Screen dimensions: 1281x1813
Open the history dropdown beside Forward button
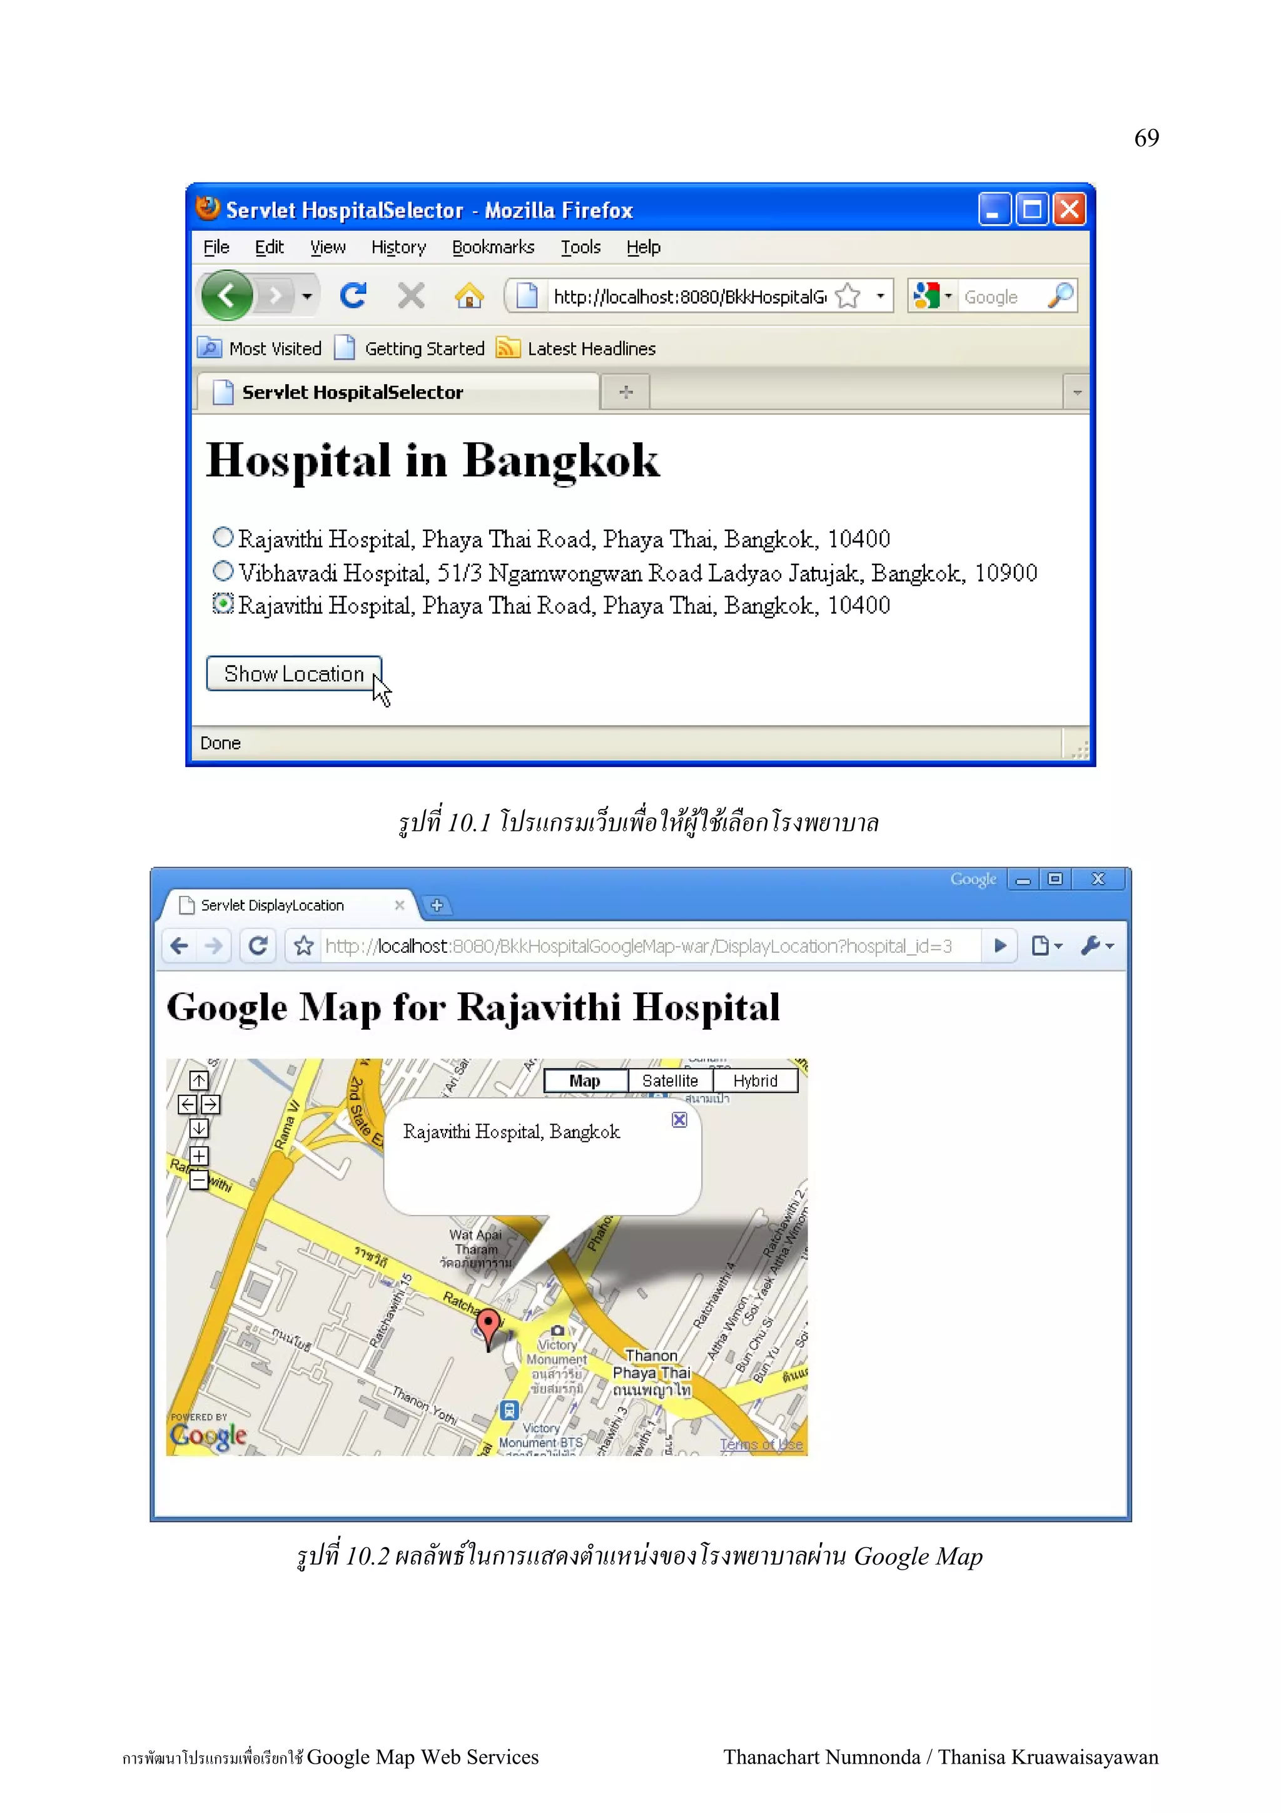pos(307,297)
